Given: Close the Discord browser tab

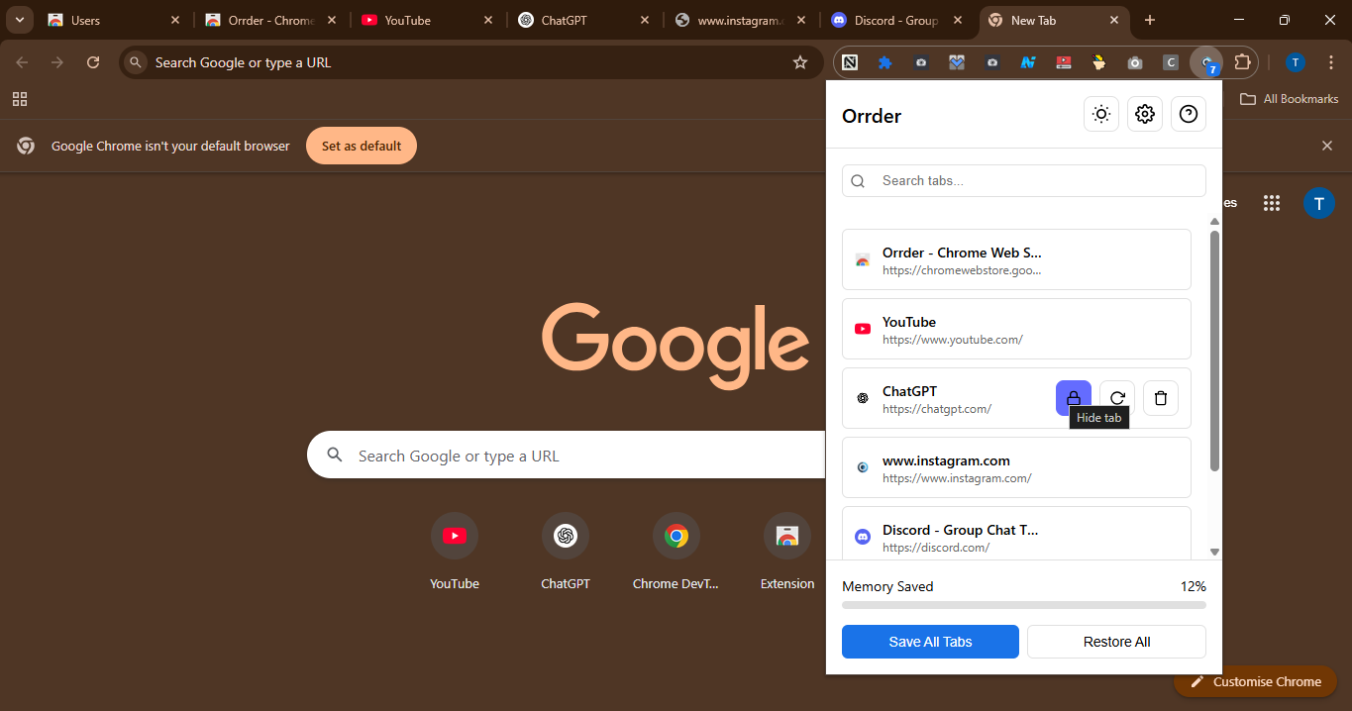Looking at the screenshot, I should (958, 20).
